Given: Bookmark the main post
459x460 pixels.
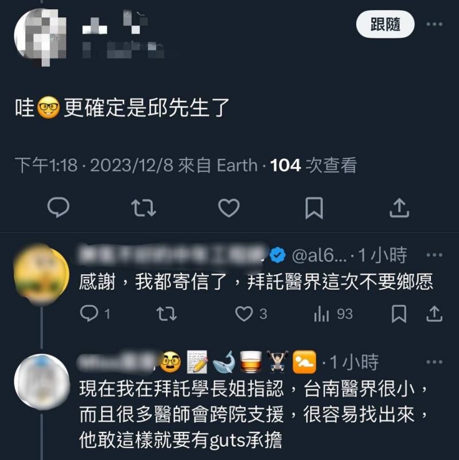Looking at the screenshot, I should click(x=314, y=208).
